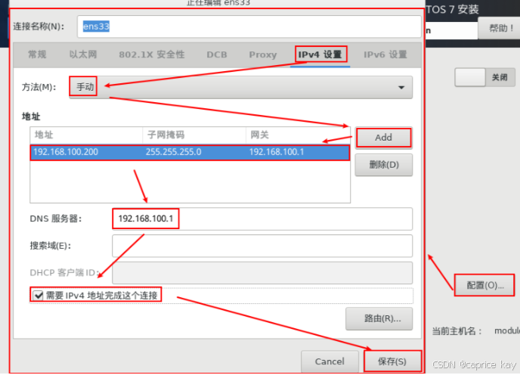
Task: Click the 地址 column header
Action: pos(86,135)
